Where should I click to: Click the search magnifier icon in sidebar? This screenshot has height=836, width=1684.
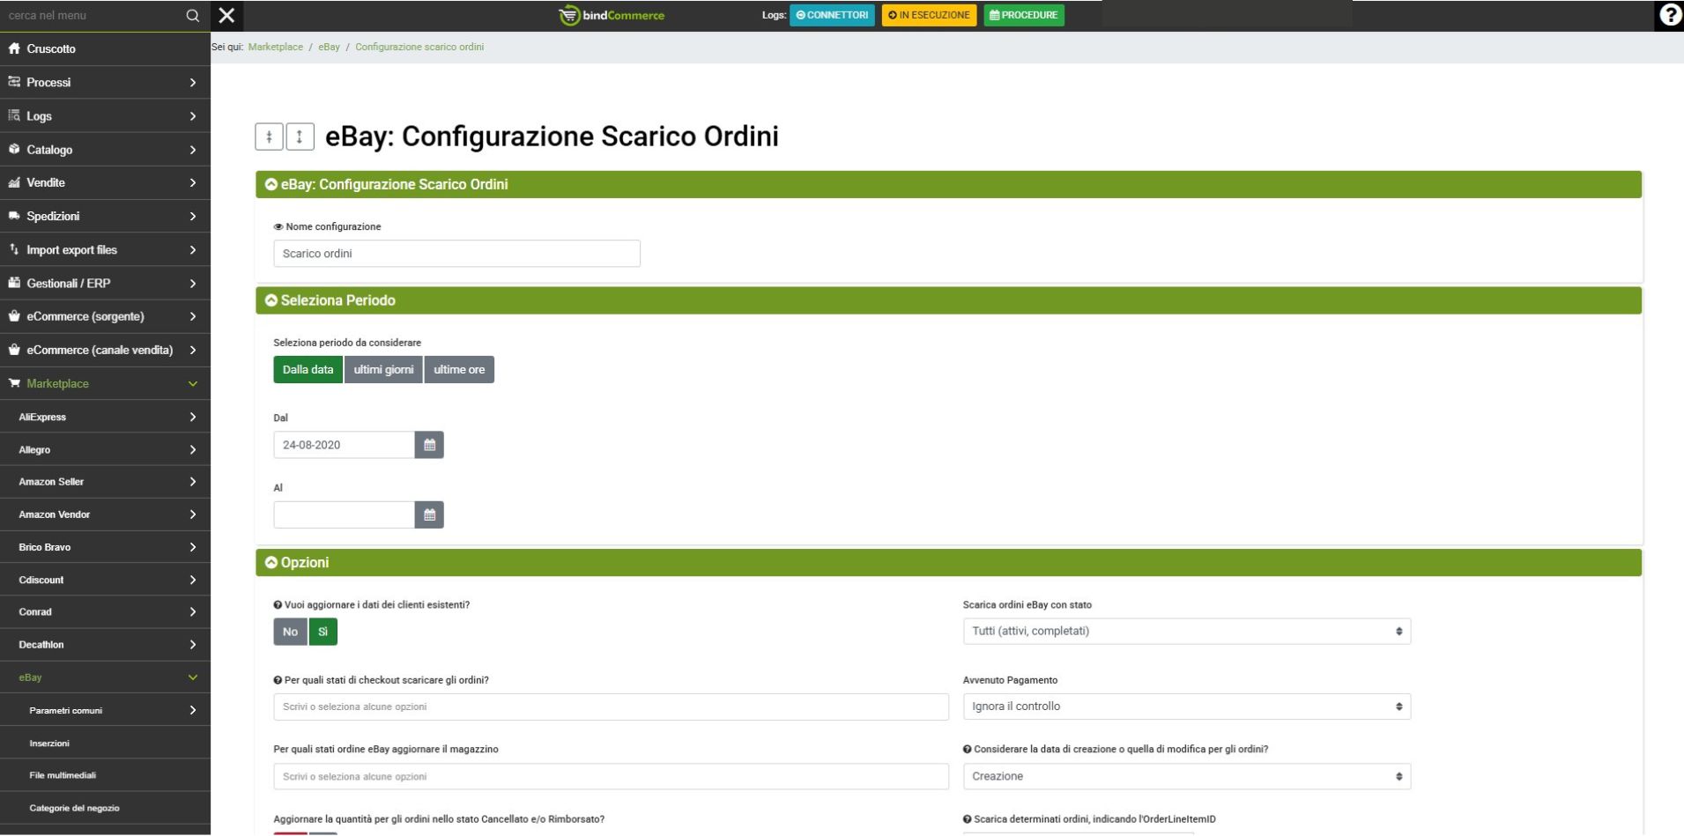(192, 16)
